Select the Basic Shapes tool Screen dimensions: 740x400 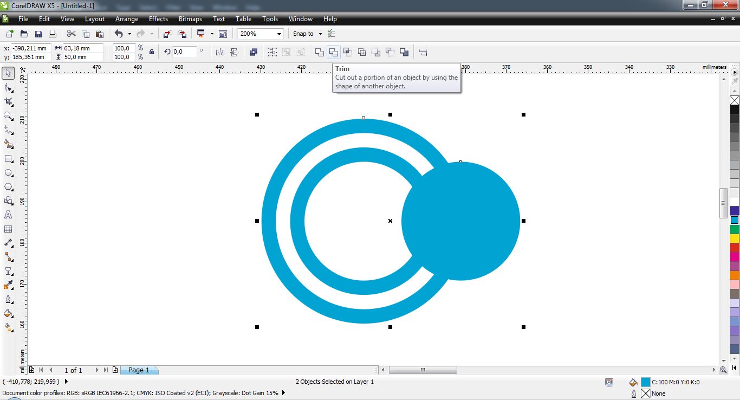8,201
